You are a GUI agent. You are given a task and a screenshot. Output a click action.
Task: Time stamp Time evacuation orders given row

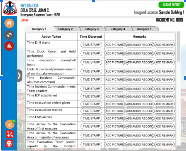[x=92, y=104]
